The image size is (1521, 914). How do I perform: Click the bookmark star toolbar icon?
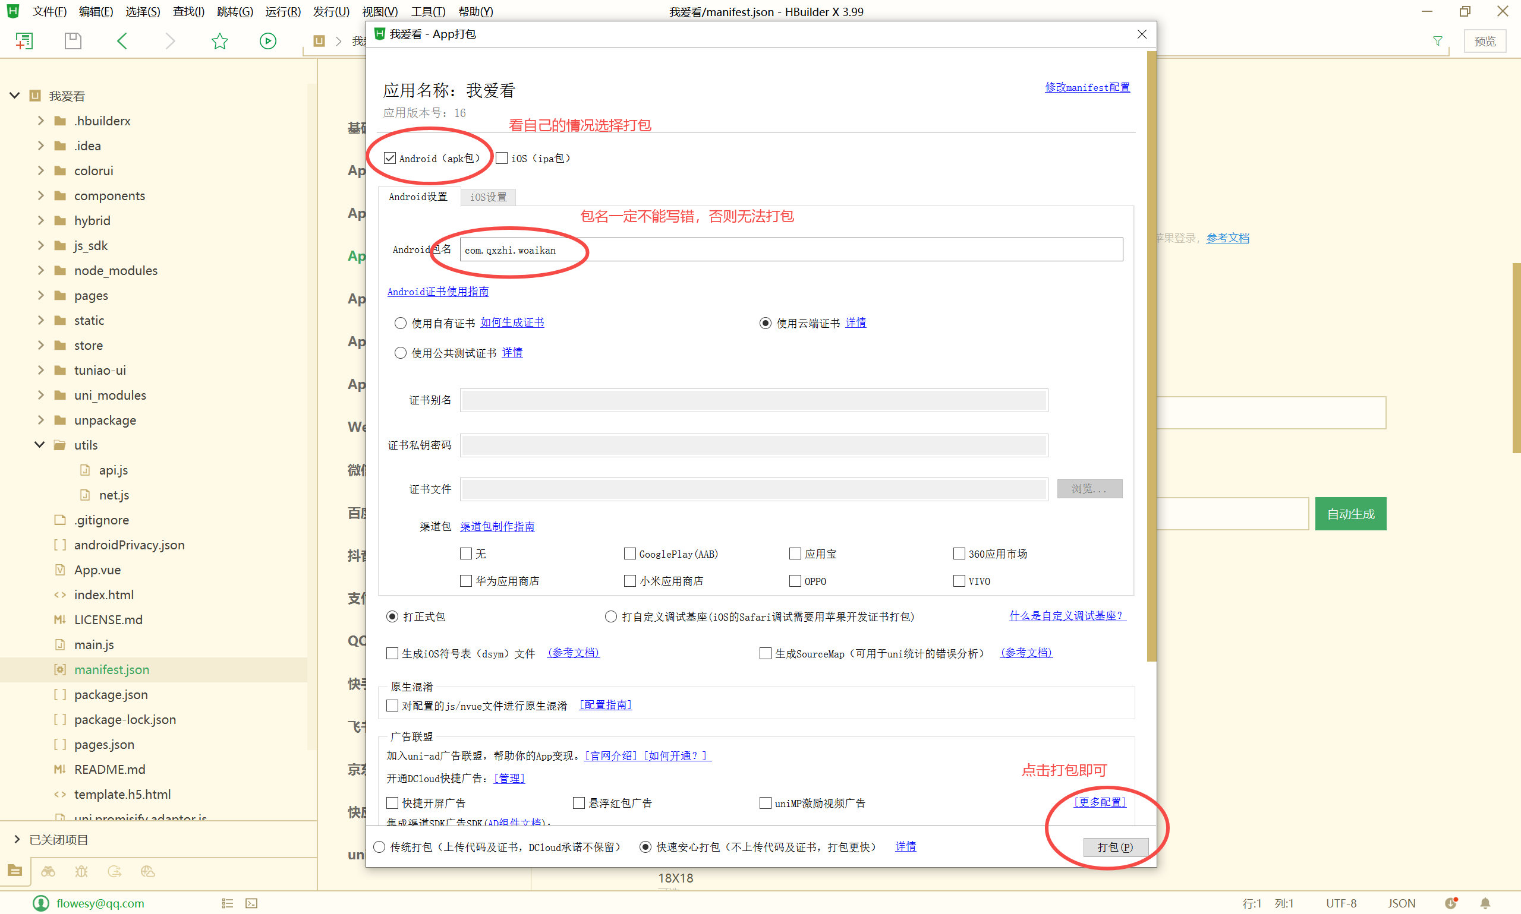(219, 40)
